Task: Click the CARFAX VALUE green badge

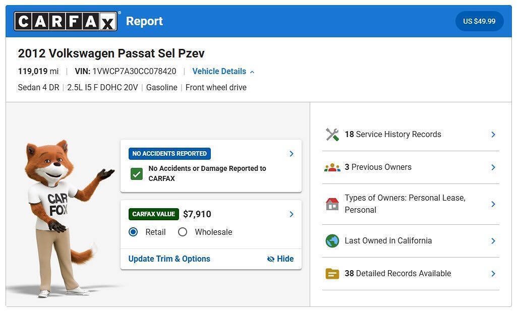Action: [153, 214]
